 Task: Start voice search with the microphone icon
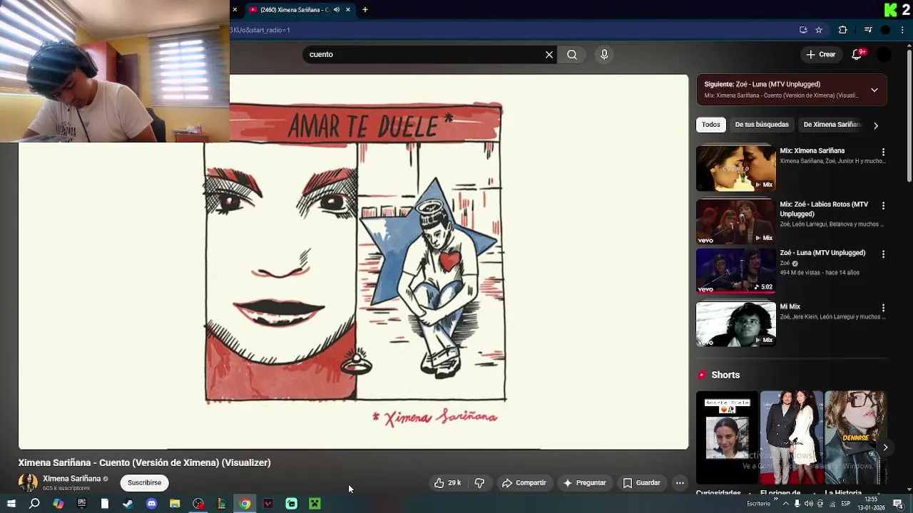pyautogui.click(x=604, y=54)
